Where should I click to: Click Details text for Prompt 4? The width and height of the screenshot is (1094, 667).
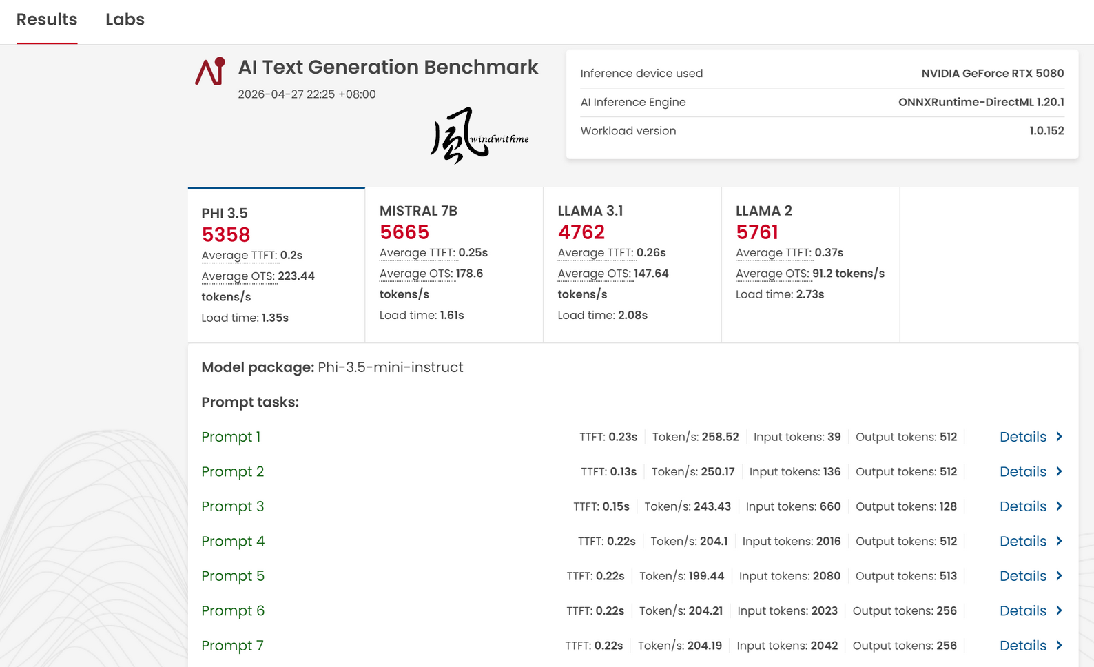pos(1023,542)
